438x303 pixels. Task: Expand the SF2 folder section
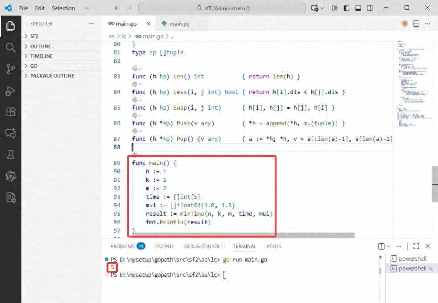62,36
